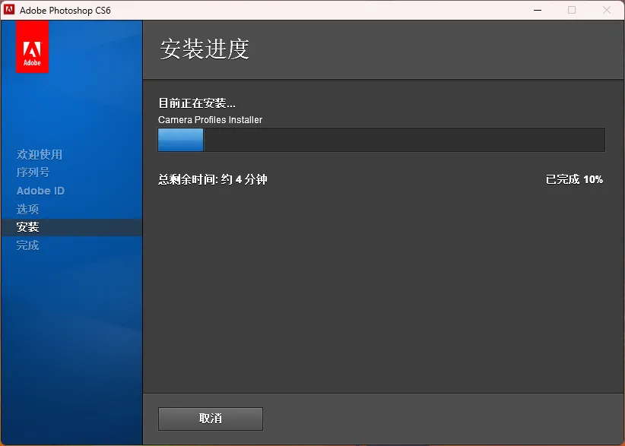Click the 已完成 10% status text
The image size is (625, 446).
[574, 179]
